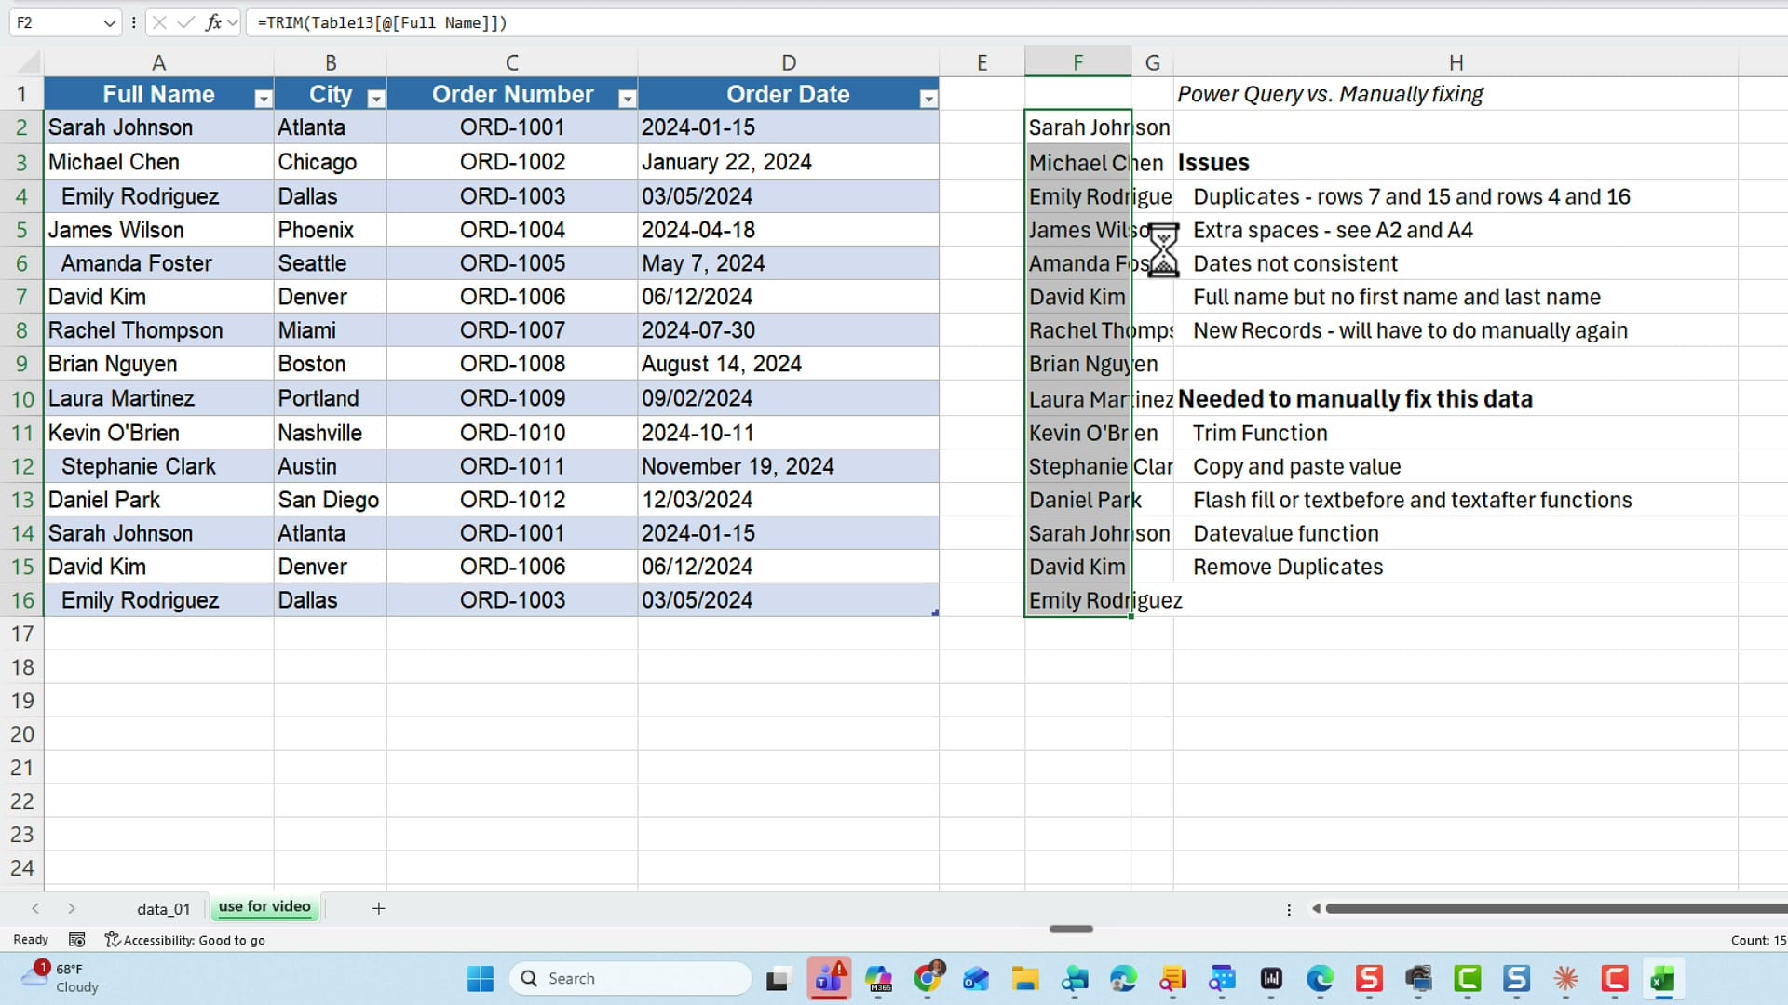The height and width of the screenshot is (1005, 1788).
Task: Expand the formula bar dropdown chevron
Action: (x=233, y=23)
